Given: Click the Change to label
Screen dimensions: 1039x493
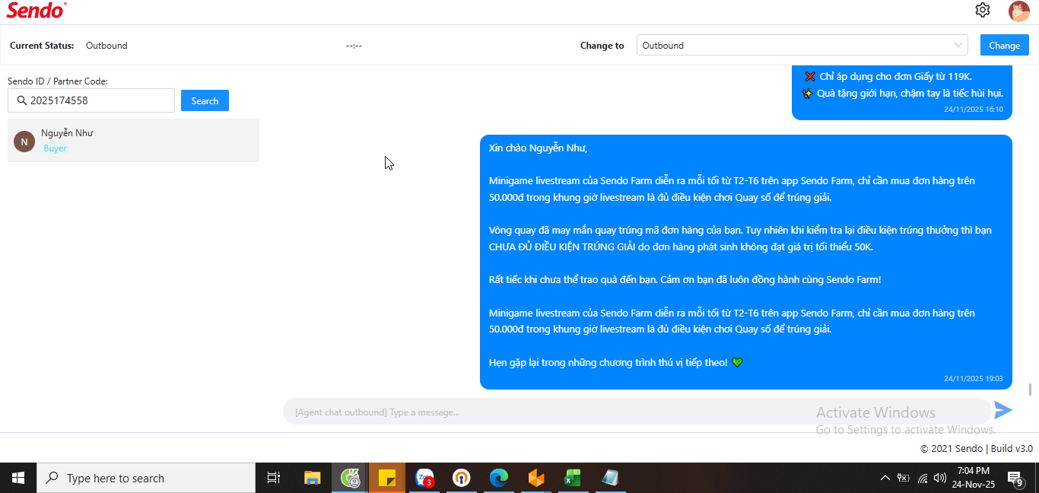Looking at the screenshot, I should click(x=602, y=46).
